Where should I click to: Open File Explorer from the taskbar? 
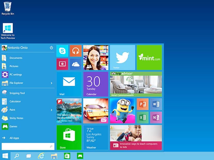click(x=54, y=156)
